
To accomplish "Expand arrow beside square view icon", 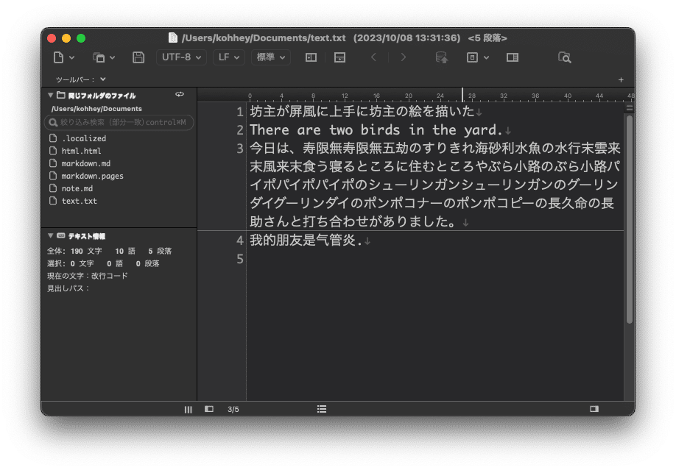I will pyautogui.click(x=486, y=57).
